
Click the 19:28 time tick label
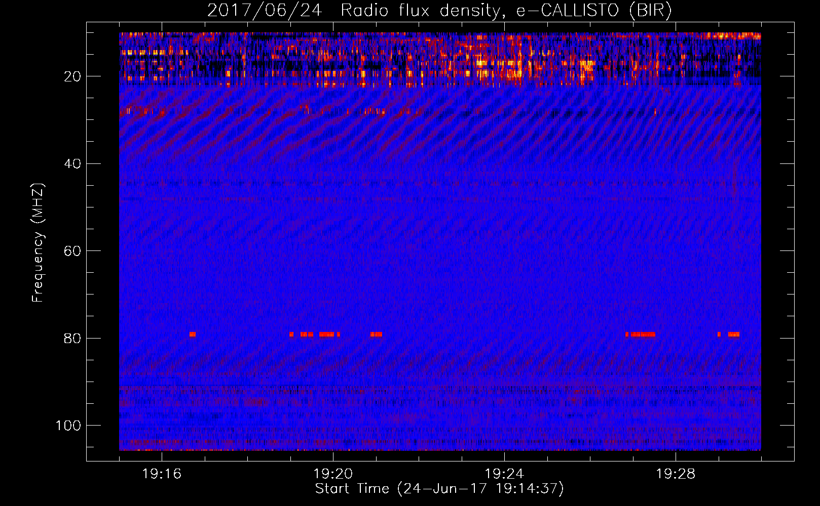(x=676, y=474)
